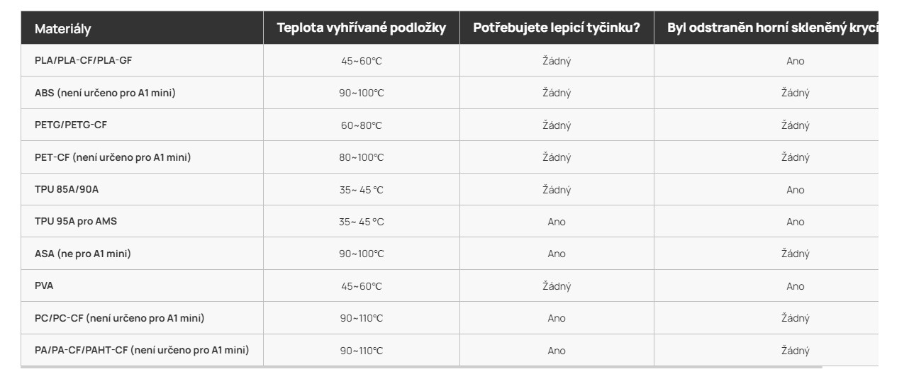
Task: Click the ASA material row label
Action: coord(83,254)
